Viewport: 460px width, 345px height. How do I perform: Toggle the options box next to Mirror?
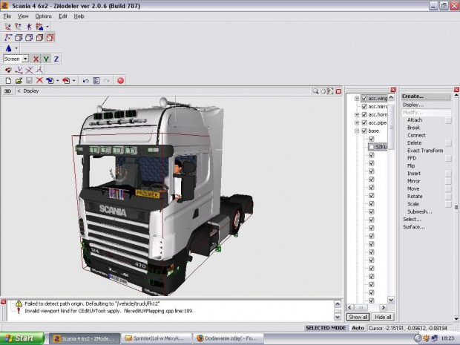pyautogui.click(x=448, y=181)
